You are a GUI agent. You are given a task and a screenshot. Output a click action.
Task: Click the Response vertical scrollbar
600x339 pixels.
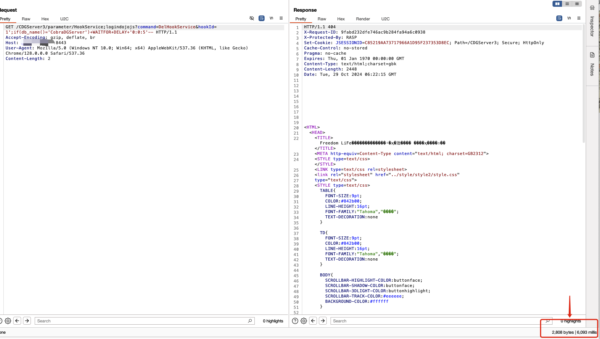(x=584, y=84)
